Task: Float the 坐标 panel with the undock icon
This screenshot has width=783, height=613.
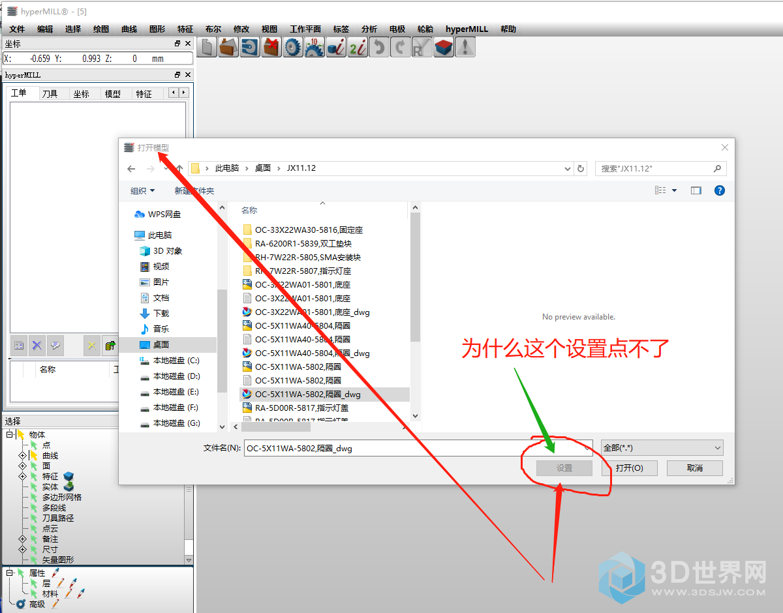Action: point(177,44)
